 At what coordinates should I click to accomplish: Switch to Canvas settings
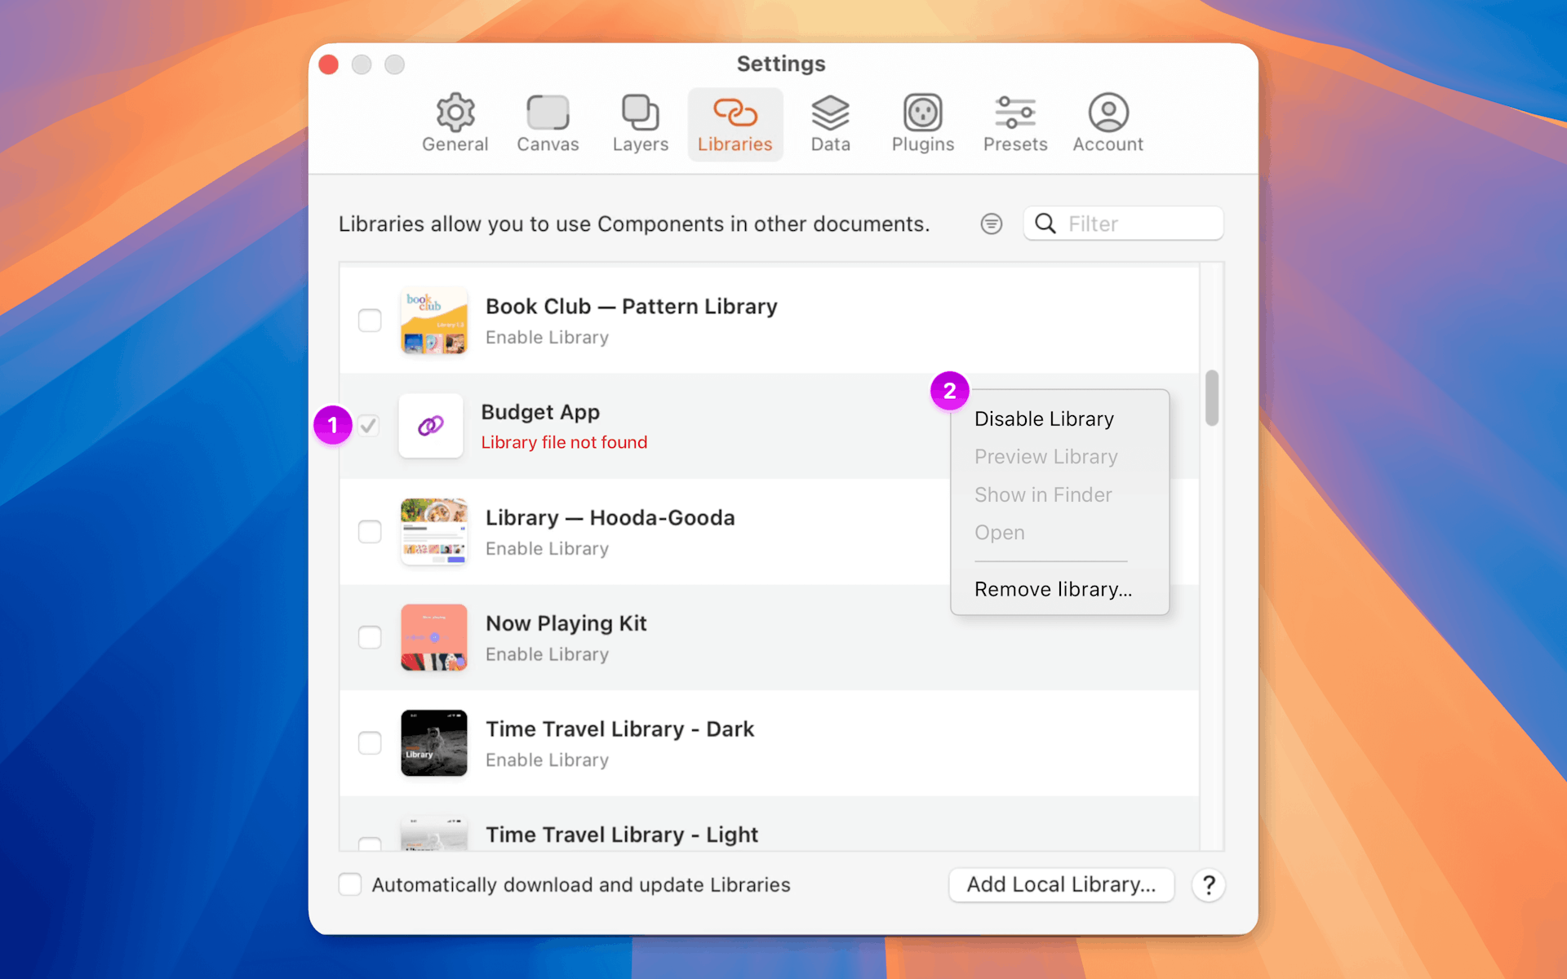click(547, 122)
